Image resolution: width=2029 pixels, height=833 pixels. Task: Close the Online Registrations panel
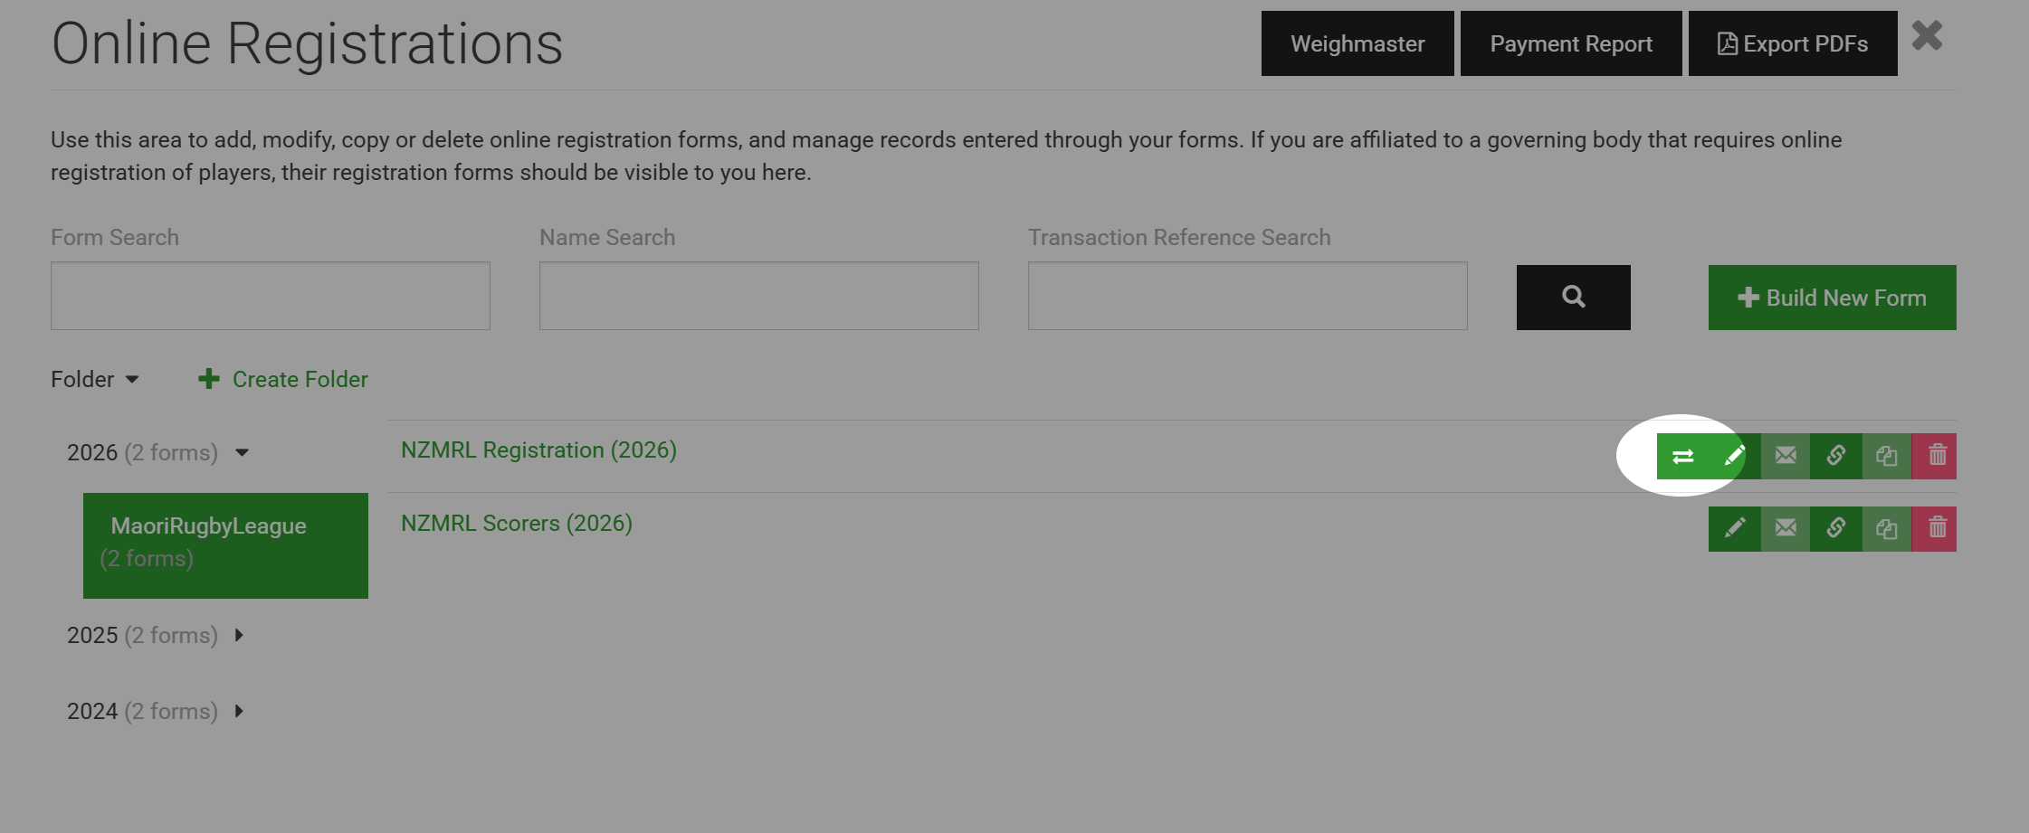tap(1927, 35)
